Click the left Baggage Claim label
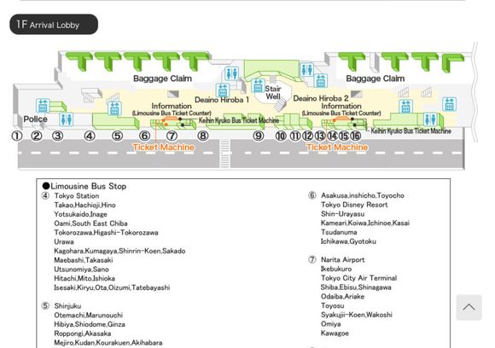Image resolution: width=495 pixels, height=348 pixels. (x=162, y=78)
